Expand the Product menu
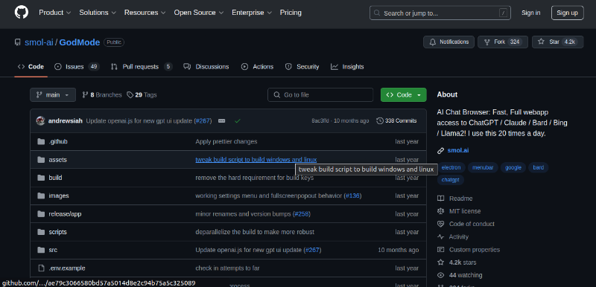596x287 pixels. tap(54, 13)
